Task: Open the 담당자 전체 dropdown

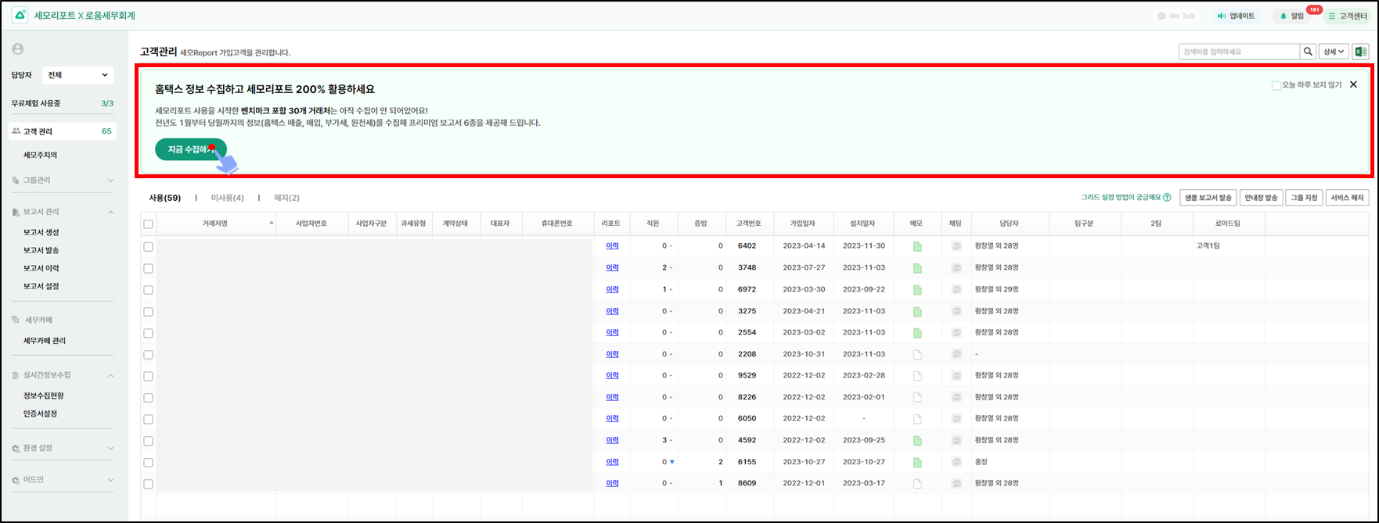Action: click(77, 75)
